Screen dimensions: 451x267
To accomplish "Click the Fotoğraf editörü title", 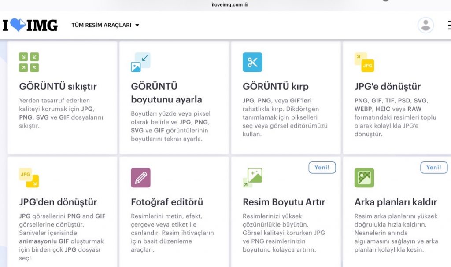I will click(167, 202).
